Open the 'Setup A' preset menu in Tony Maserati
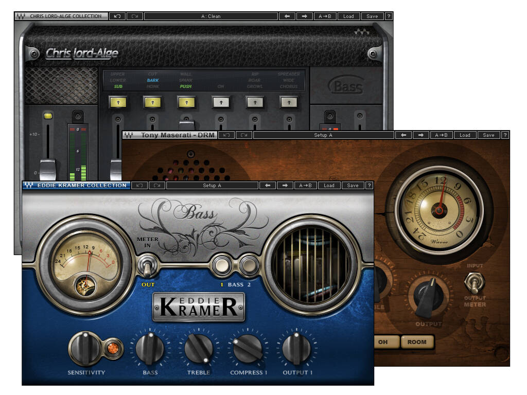527x395 pixels. click(323, 135)
